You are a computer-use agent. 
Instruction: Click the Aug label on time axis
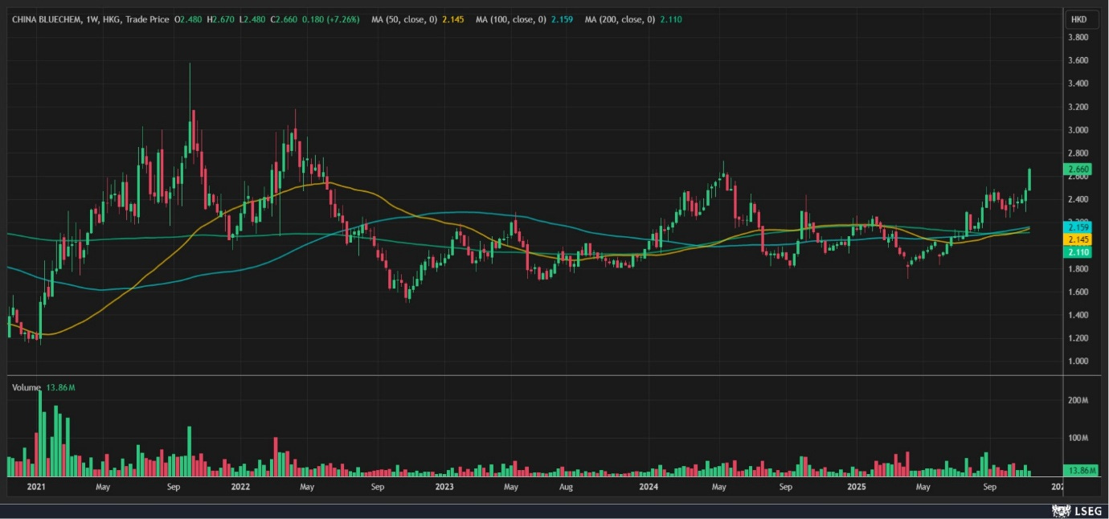click(x=566, y=487)
